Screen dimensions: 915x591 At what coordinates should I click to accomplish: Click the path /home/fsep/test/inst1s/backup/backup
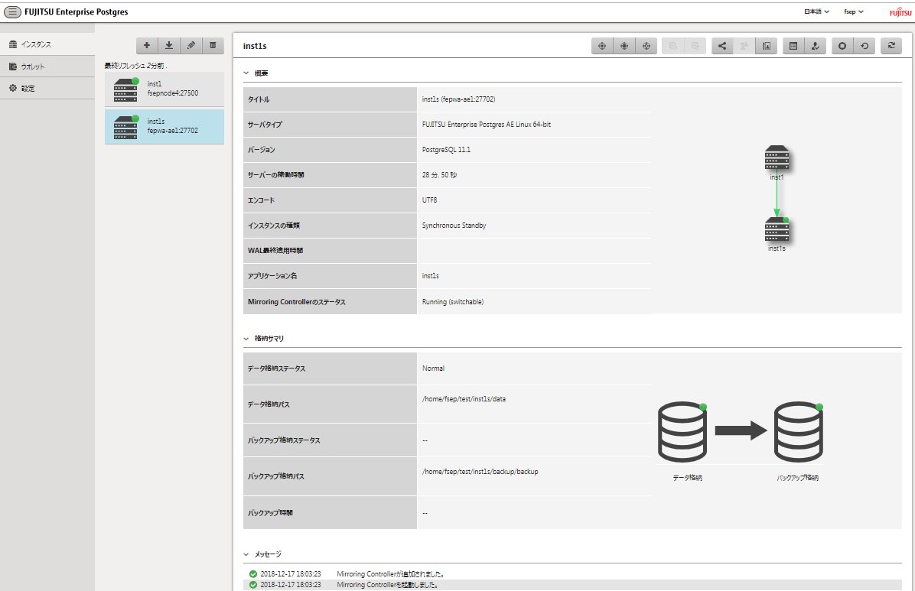(x=480, y=472)
